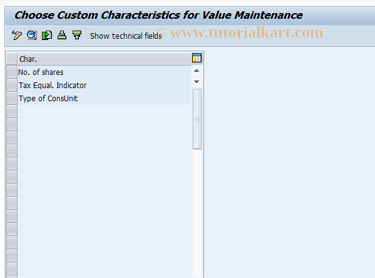Click the green copy/transport icon
This screenshot has height=278, width=375.
[47, 36]
